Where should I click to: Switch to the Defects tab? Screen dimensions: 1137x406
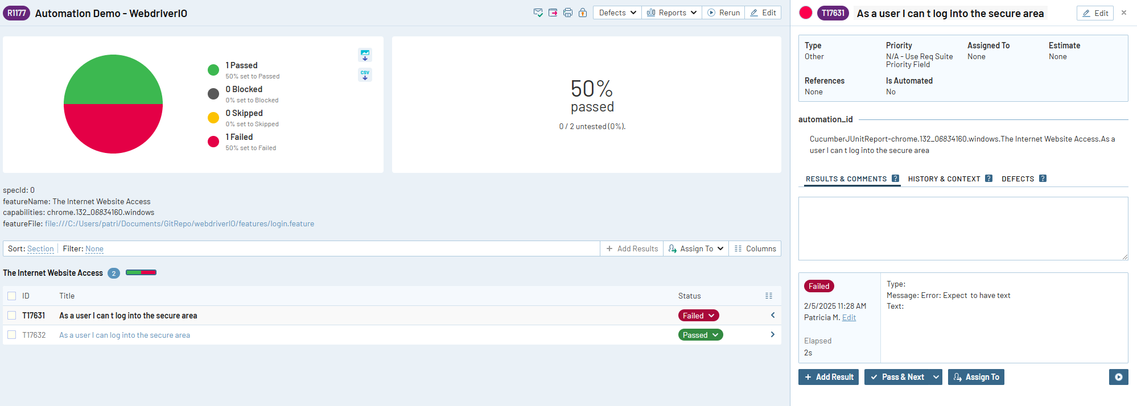1017,179
